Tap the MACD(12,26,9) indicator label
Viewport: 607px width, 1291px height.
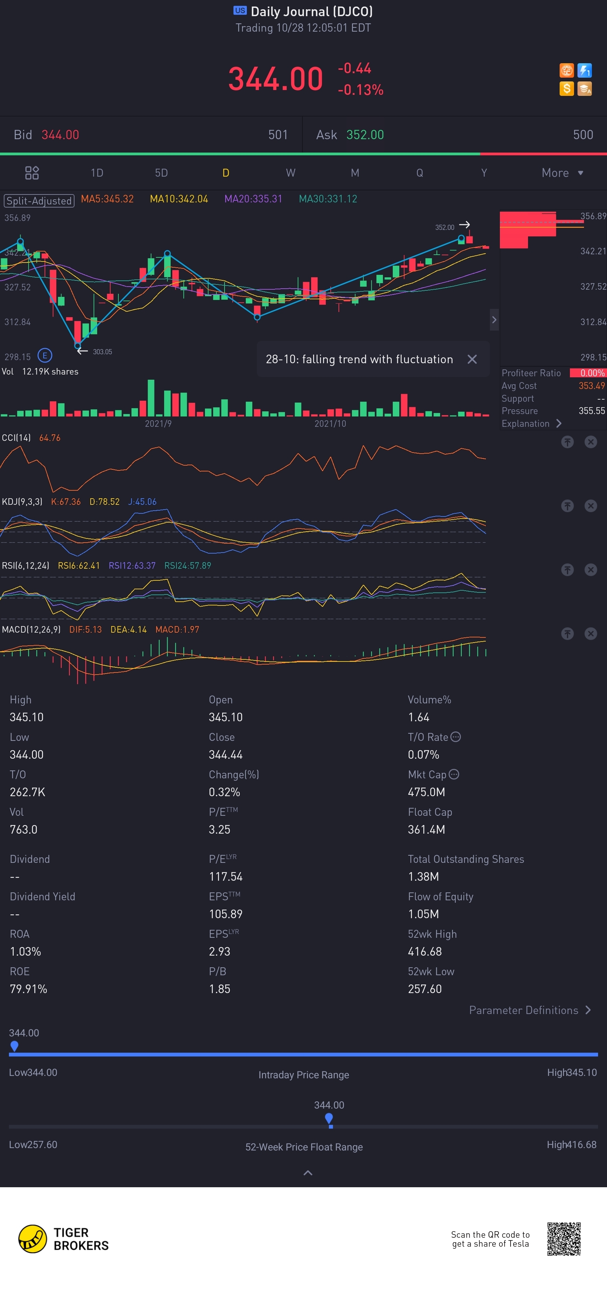[x=31, y=630]
